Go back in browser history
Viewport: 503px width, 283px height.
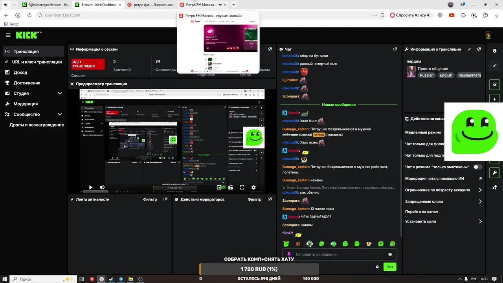[6, 15]
